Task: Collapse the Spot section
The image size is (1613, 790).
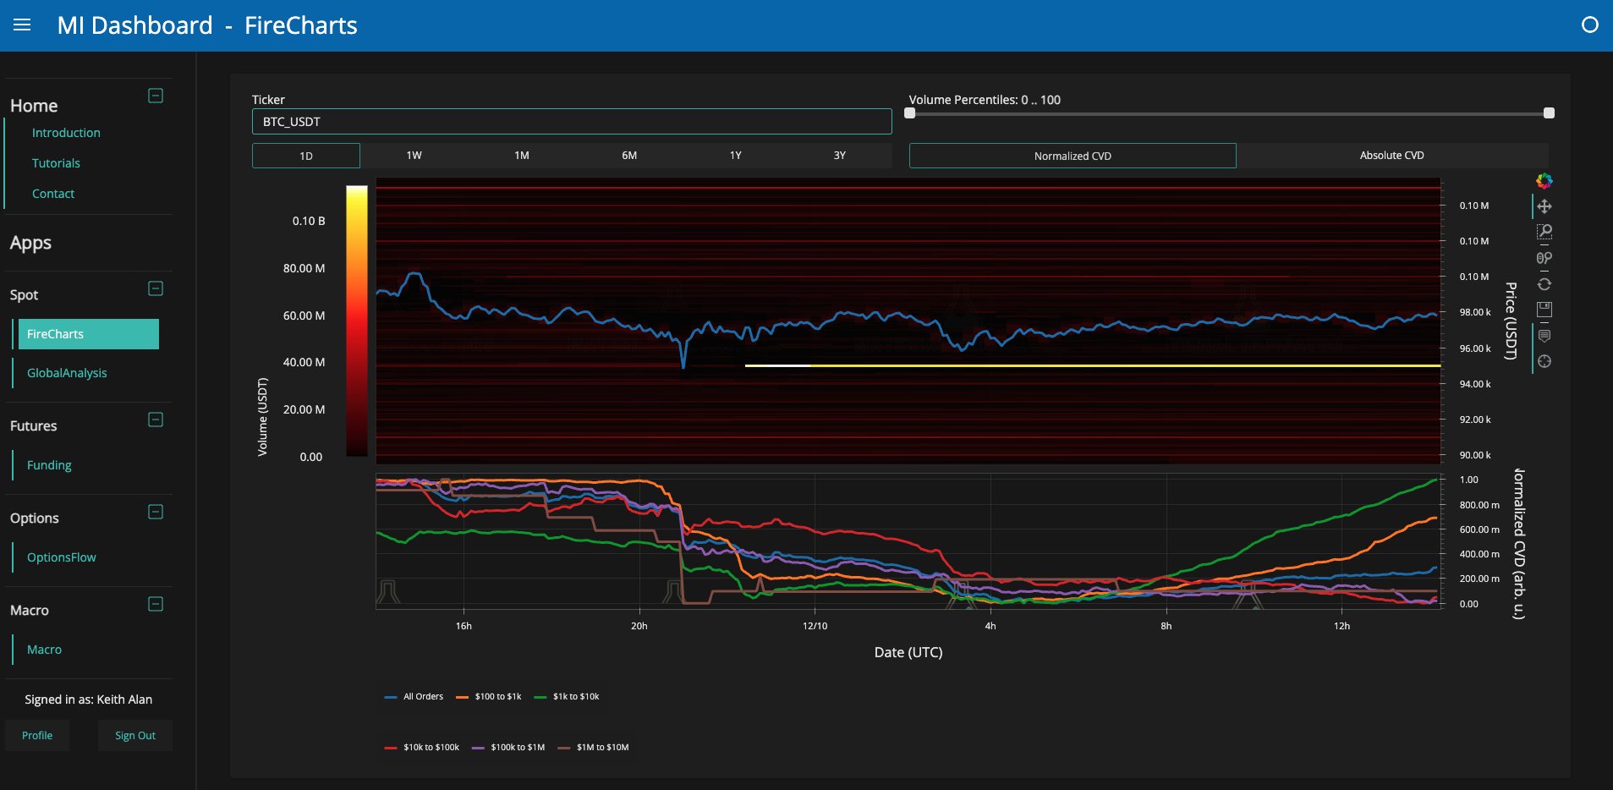Action: point(156,288)
